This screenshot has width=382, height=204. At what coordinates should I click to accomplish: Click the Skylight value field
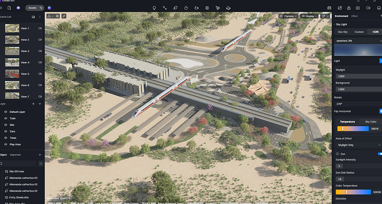359,76
